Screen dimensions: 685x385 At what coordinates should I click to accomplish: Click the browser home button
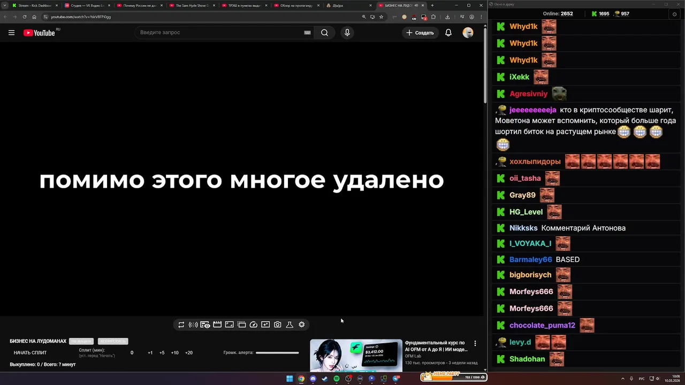(x=34, y=17)
